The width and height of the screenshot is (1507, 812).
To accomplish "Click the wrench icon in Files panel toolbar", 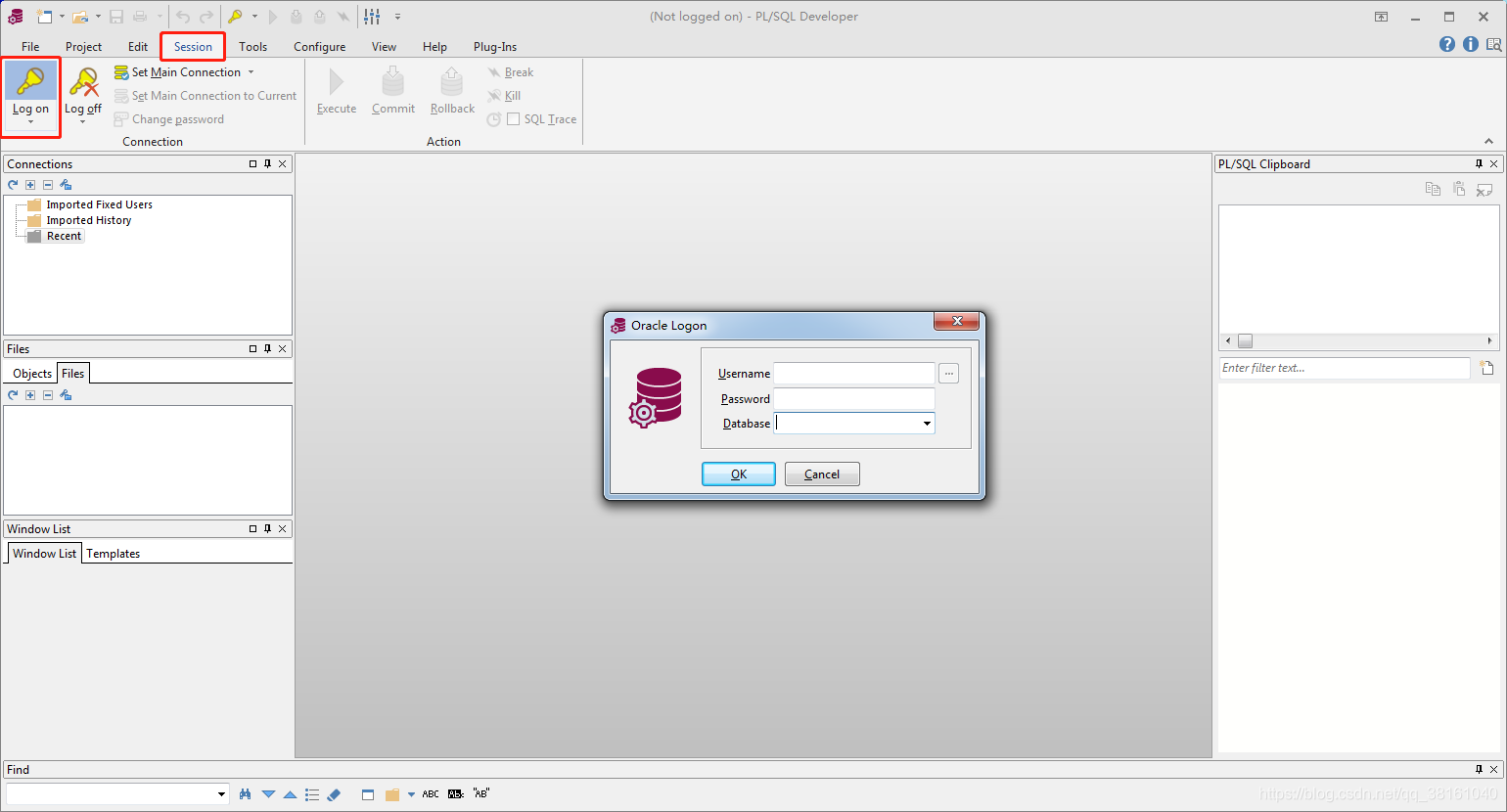I will coord(66,395).
